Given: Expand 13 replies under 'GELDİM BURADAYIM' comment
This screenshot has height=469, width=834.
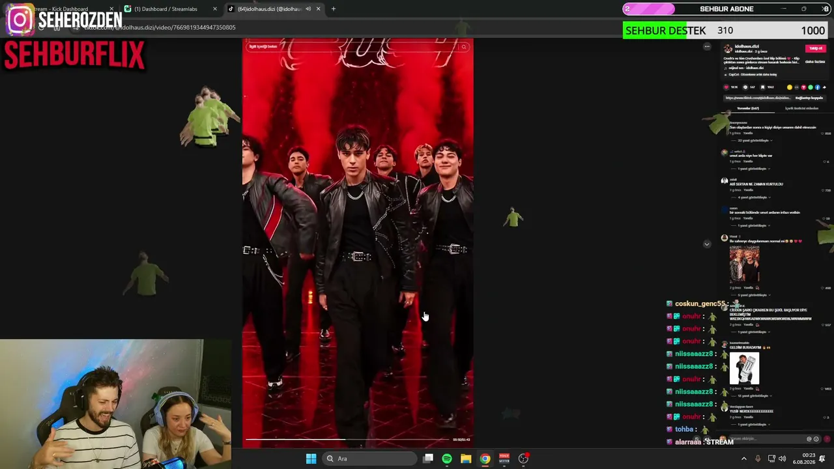Looking at the screenshot, I should coord(752,395).
